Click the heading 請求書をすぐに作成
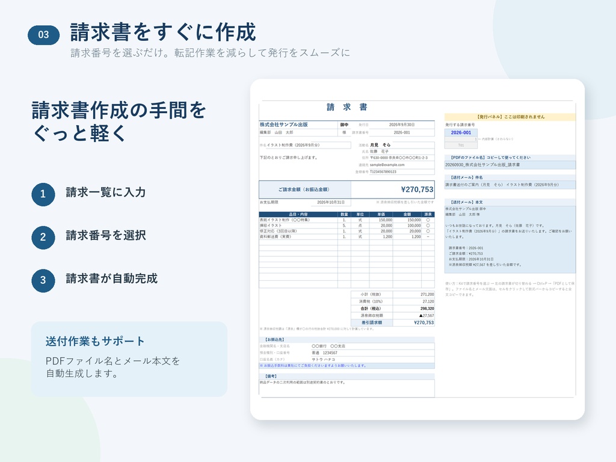This screenshot has width=616, height=462. 163,32
